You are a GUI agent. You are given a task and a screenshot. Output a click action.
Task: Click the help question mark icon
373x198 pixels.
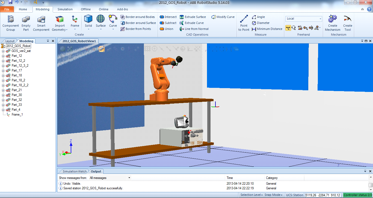pyautogui.click(x=369, y=9)
